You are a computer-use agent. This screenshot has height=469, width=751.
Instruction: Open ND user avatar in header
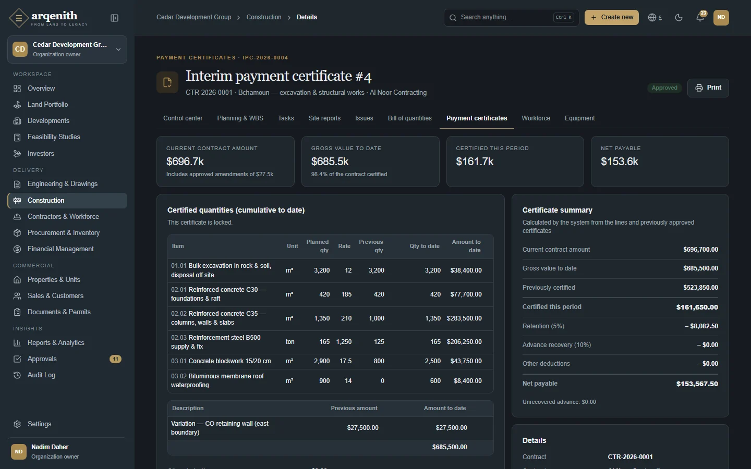(x=721, y=17)
